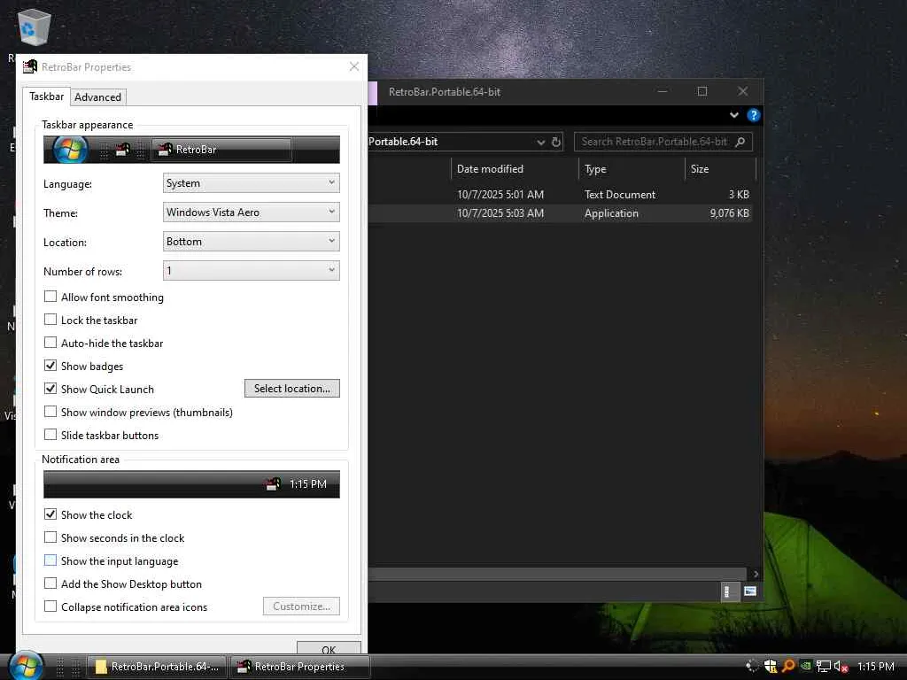Click RetroBar task button in appearance preview

tap(221, 149)
